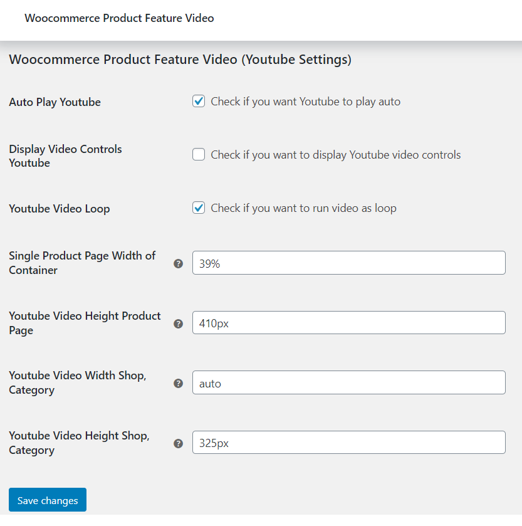This screenshot has height=526, width=522.
Task: Uncheck the Youtube Video Loop option
Action: (198, 208)
